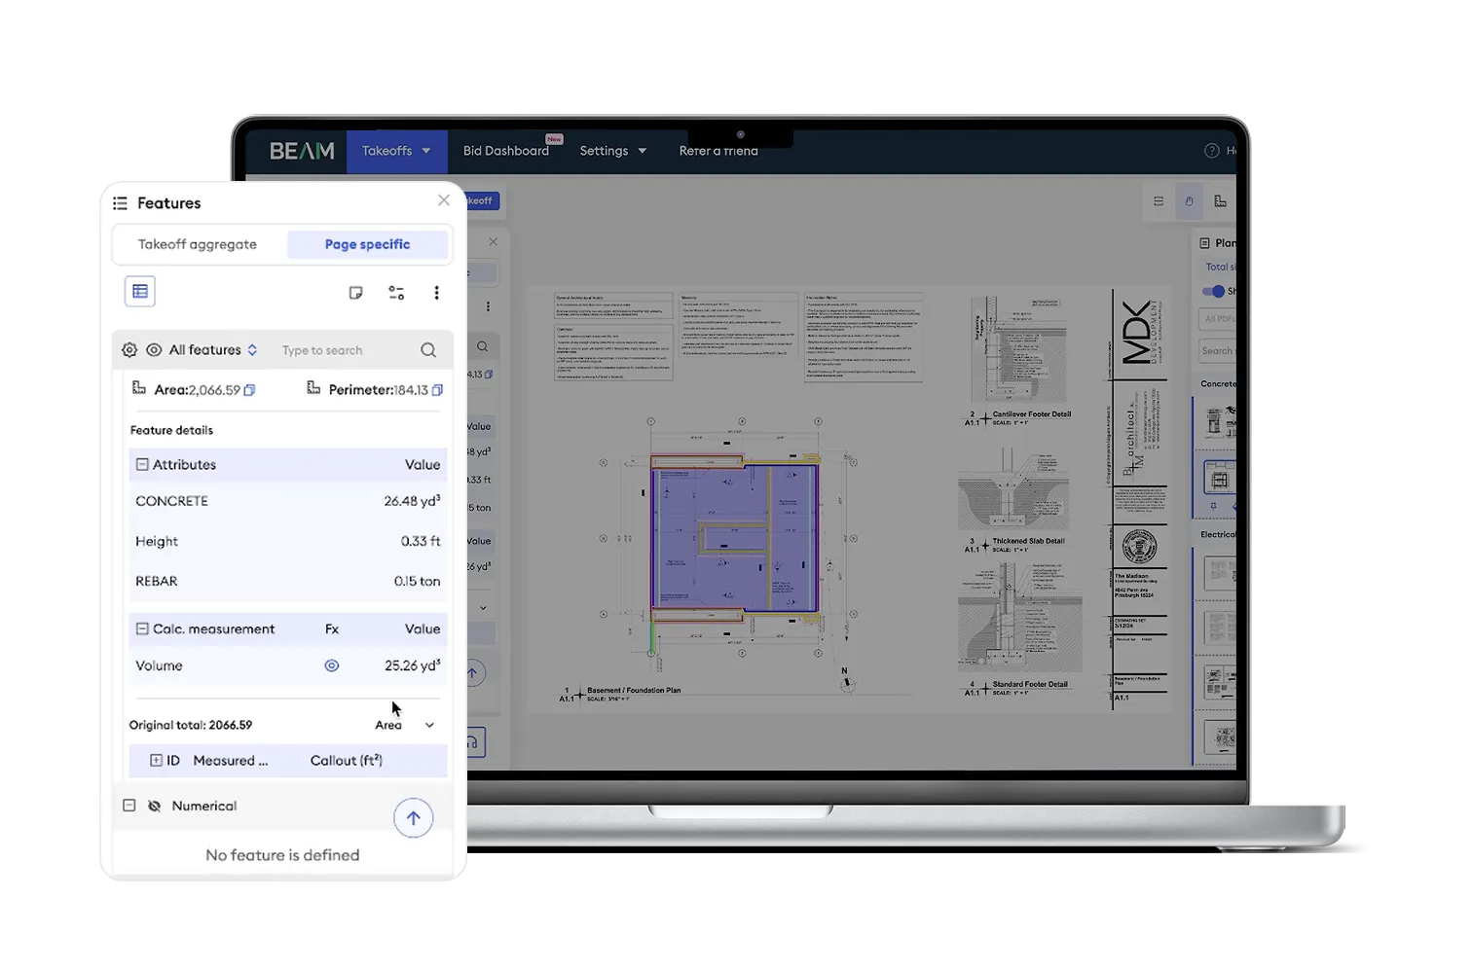
Task: Toggle visibility of the Volume calc measurement
Action: click(332, 665)
